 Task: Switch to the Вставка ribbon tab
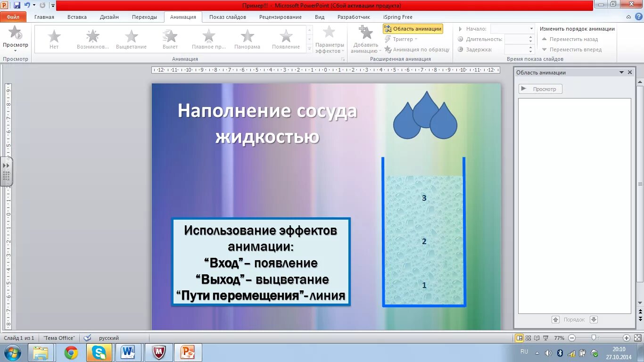point(77,17)
